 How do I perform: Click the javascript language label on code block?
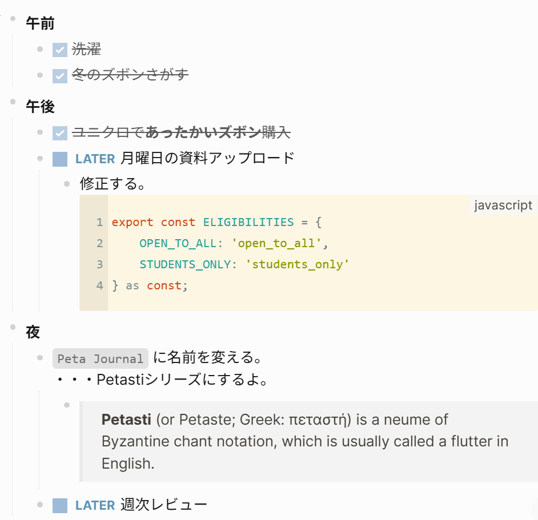(x=503, y=205)
